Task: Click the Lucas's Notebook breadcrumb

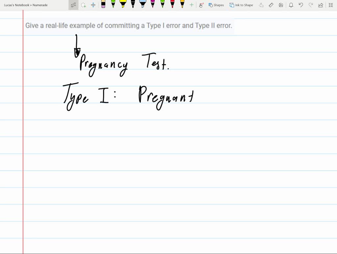Action: point(16,5)
